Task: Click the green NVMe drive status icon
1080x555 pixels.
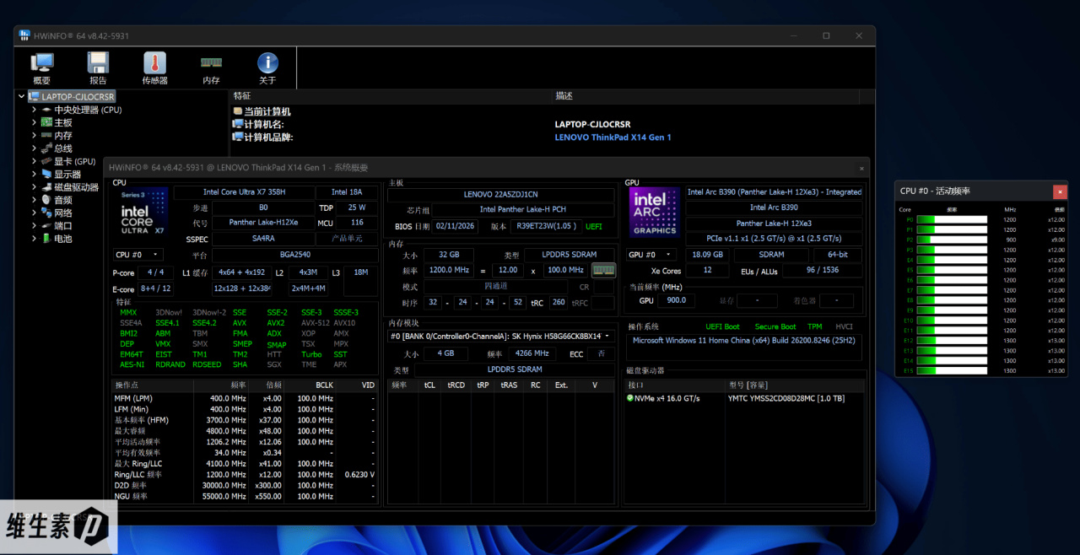Action: [x=630, y=398]
